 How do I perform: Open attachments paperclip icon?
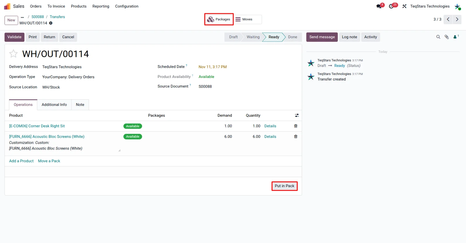(446, 37)
